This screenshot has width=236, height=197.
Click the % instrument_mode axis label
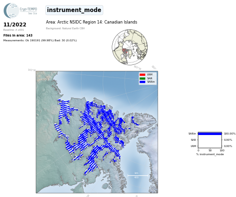tap(210, 154)
